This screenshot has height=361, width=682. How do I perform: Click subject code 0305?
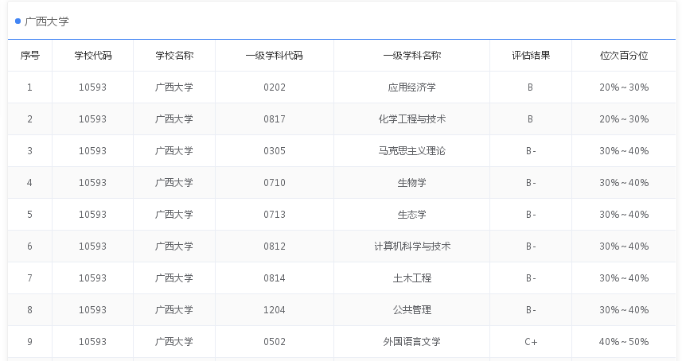[275, 151]
